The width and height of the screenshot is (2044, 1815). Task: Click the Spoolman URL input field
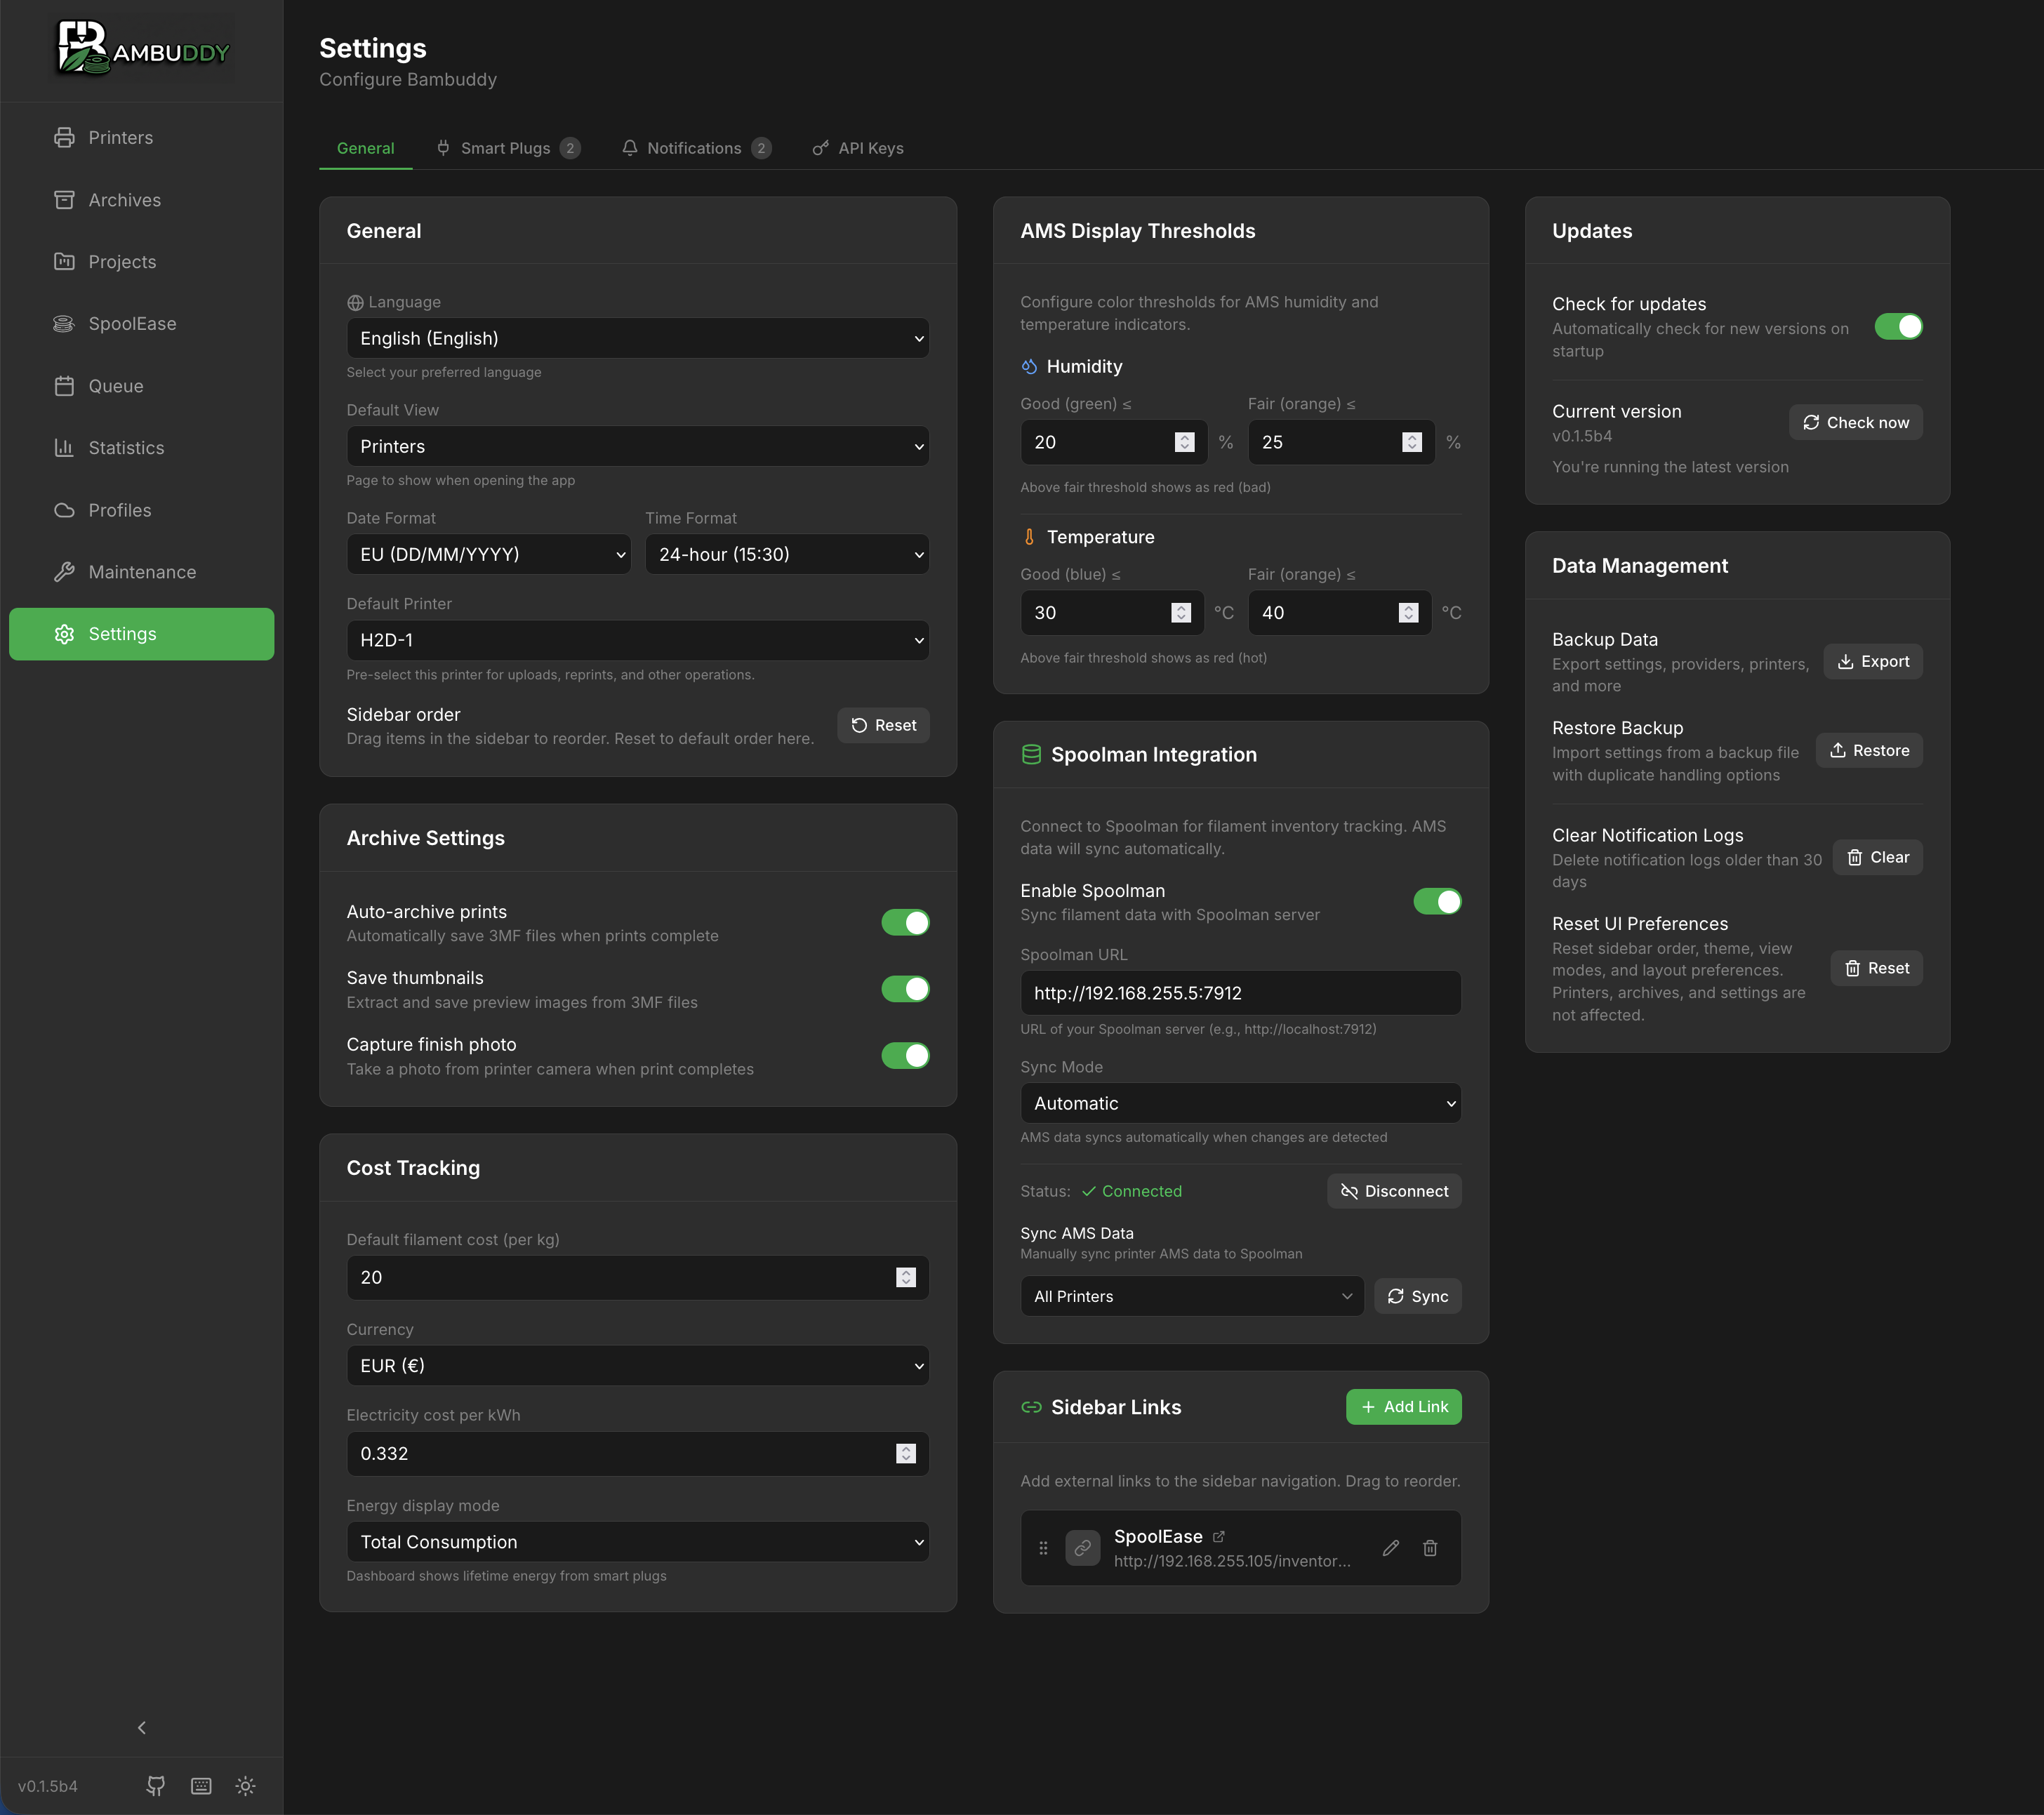click(x=1241, y=993)
